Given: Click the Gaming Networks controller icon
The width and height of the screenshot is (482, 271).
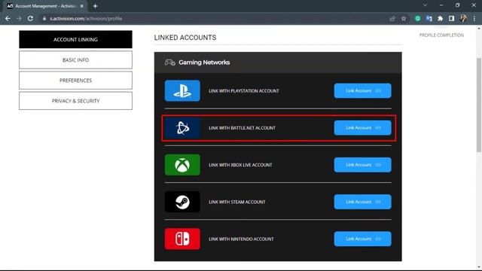Looking at the screenshot, I should point(169,62).
